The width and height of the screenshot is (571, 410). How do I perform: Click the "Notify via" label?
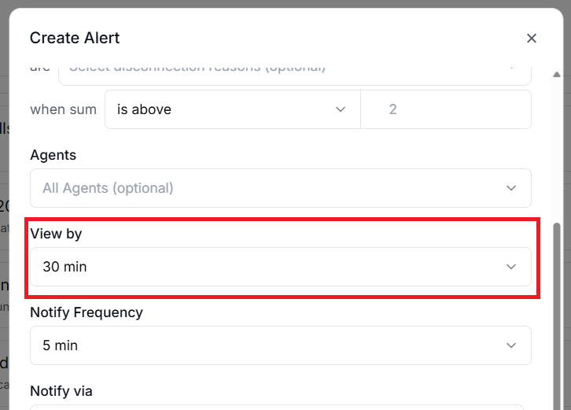(x=61, y=391)
